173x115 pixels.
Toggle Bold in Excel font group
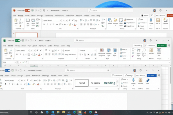(x=17, y=54)
